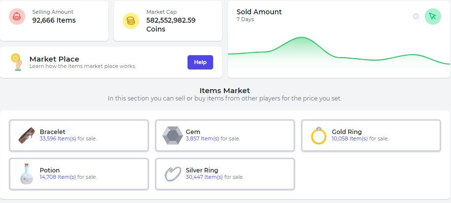Follow the 14,708 Item(s) Potion link

coord(58,177)
